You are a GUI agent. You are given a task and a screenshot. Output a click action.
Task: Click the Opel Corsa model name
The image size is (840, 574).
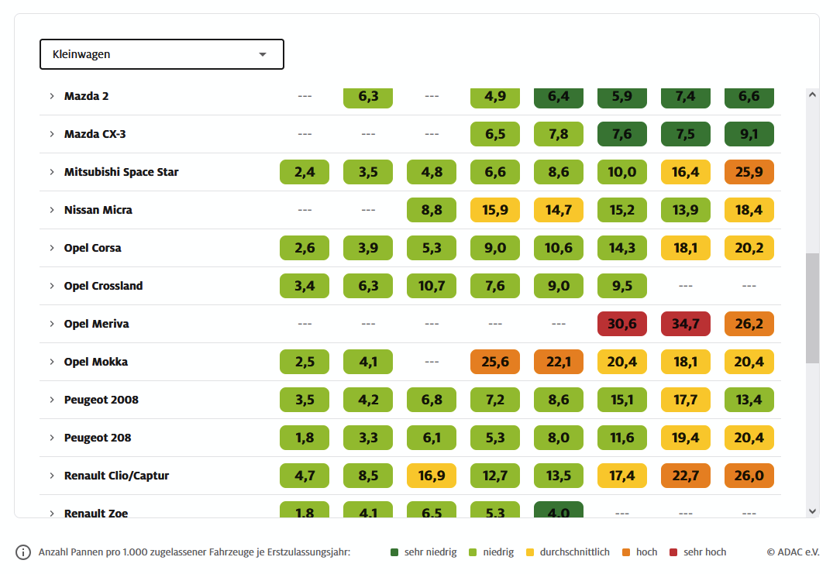pyautogui.click(x=93, y=248)
